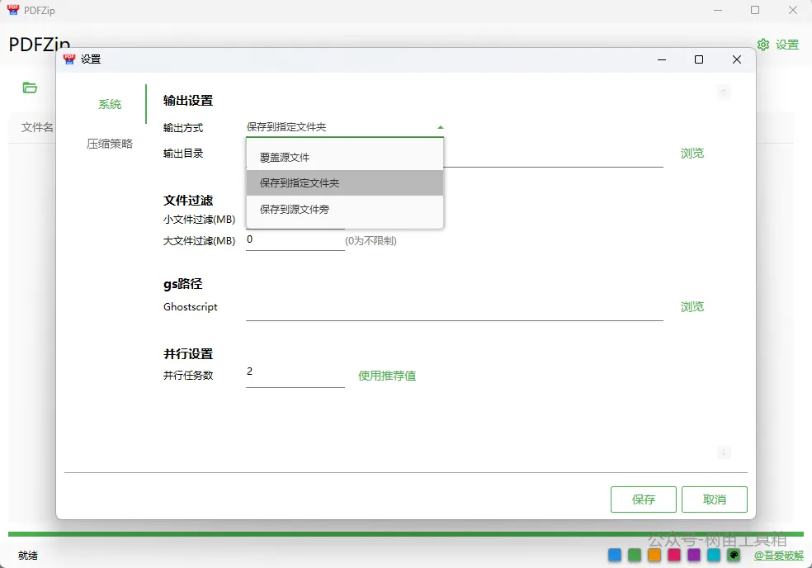Select the pink theme color swatch
This screenshot has width=812, height=568.
tap(674, 555)
